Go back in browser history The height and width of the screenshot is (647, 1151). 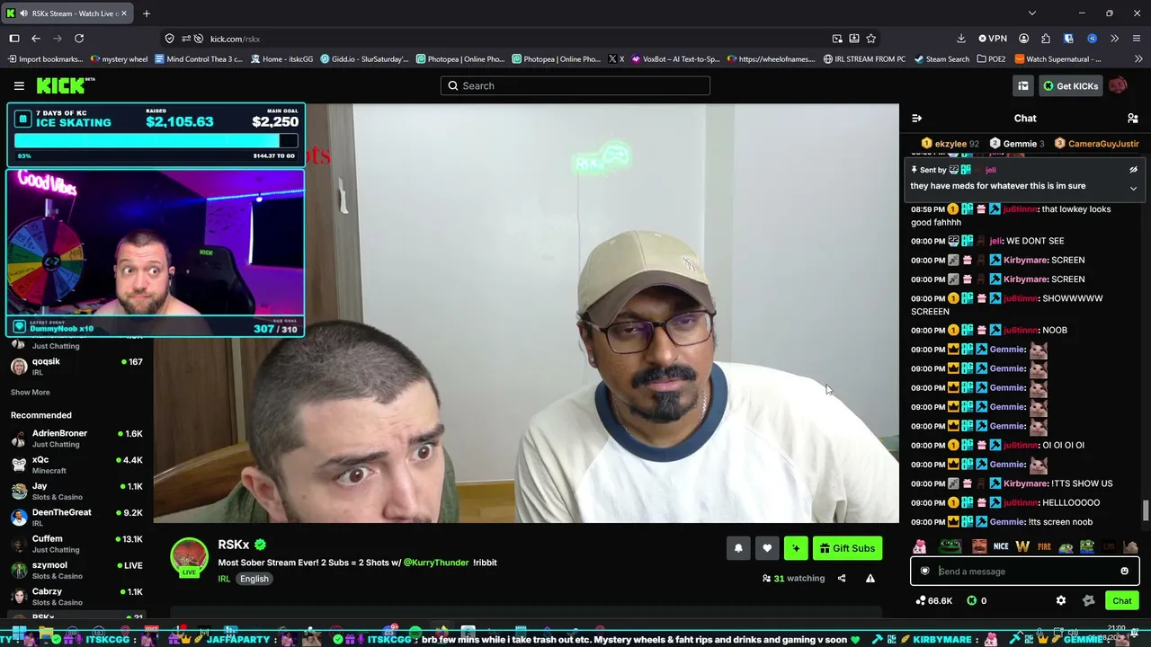pyautogui.click(x=36, y=39)
